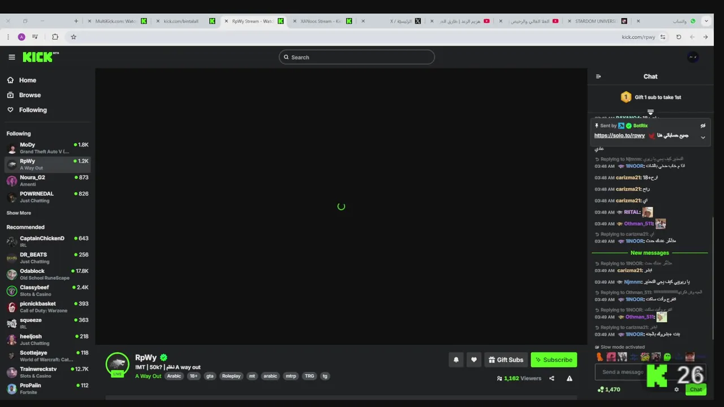Collapse chat panel with arrow icon
The width and height of the screenshot is (724, 407).
click(x=598, y=76)
